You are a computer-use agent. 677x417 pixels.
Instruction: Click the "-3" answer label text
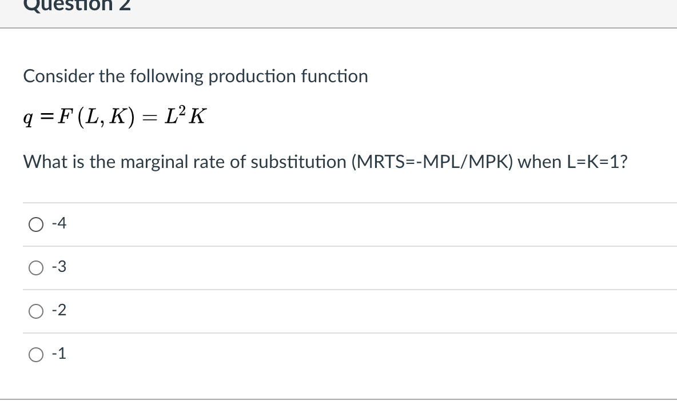59,267
